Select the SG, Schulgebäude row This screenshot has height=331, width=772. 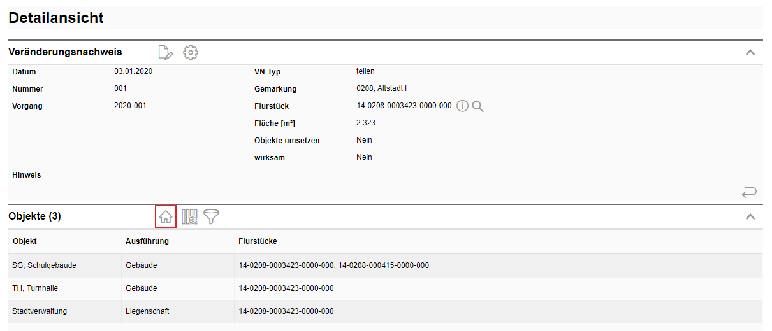pos(44,265)
